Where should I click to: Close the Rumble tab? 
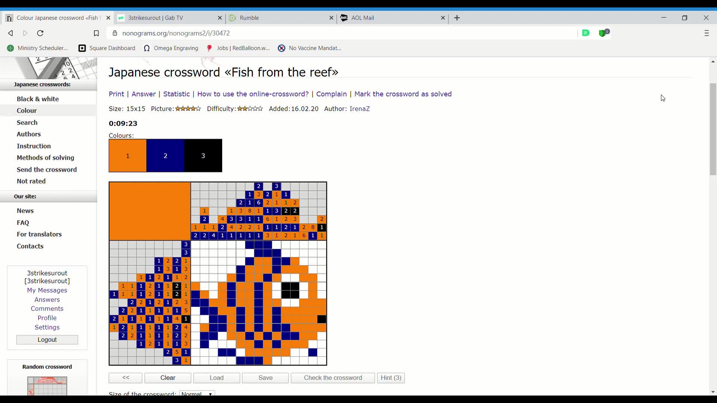pyautogui.click(x=331, y=18)
